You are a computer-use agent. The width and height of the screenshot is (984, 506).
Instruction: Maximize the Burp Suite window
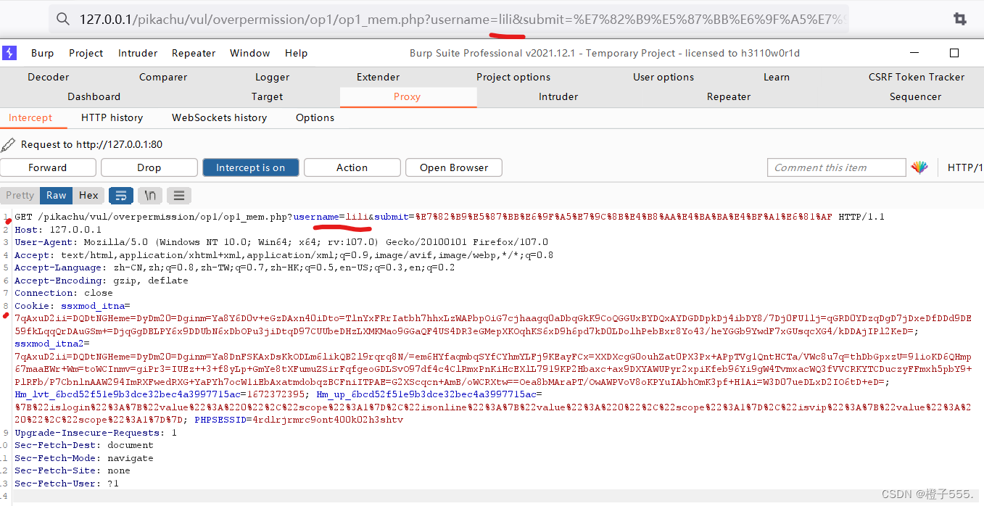(x=954, y=53)
